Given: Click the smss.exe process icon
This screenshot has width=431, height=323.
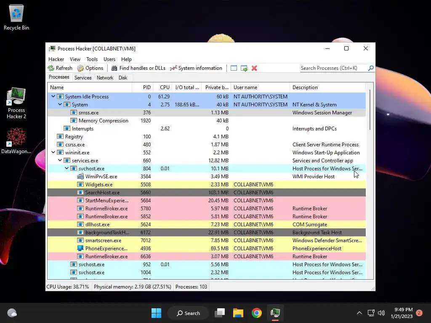Looking at the screenshot, I should 73,113.
